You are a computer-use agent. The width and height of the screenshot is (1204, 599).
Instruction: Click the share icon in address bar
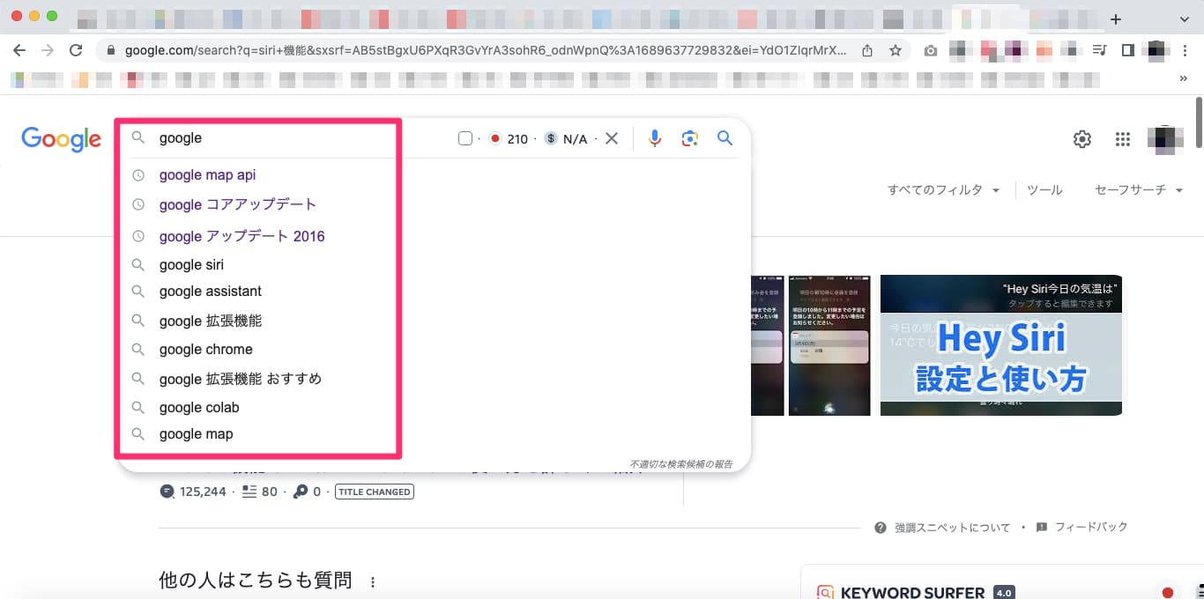coord(867,50)
